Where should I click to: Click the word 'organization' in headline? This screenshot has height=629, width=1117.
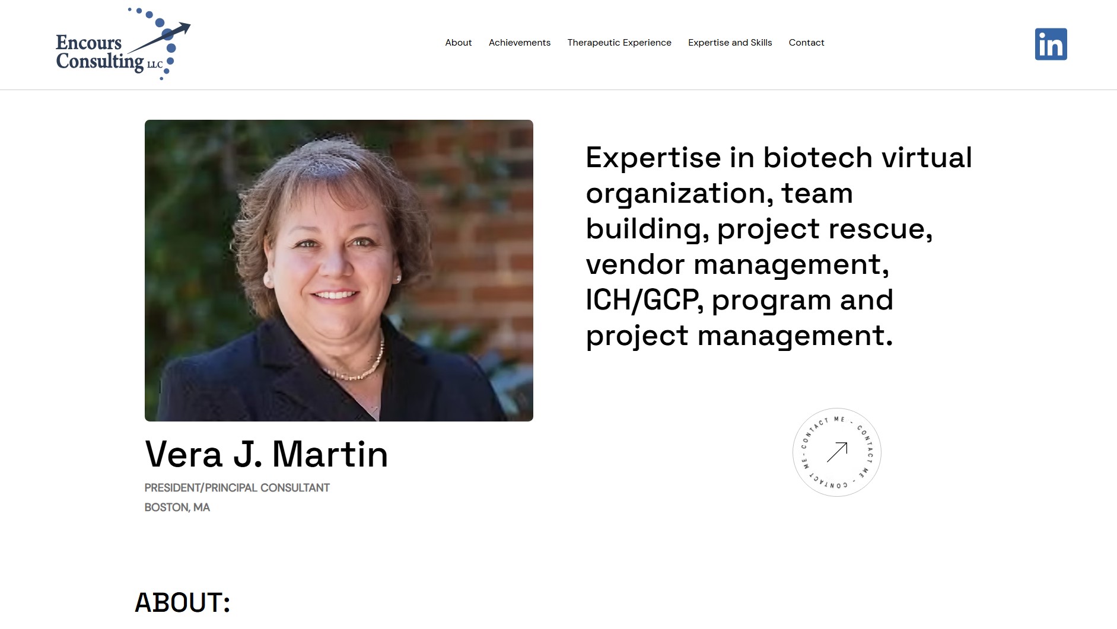point(679,193)
